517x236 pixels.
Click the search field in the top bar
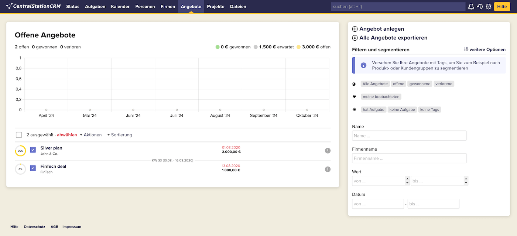click(x=398, y=7)
